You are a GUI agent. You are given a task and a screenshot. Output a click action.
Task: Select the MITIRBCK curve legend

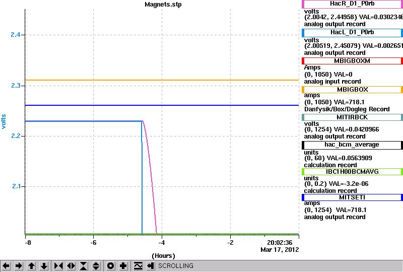pyautogui.click(x=352, y=117)
